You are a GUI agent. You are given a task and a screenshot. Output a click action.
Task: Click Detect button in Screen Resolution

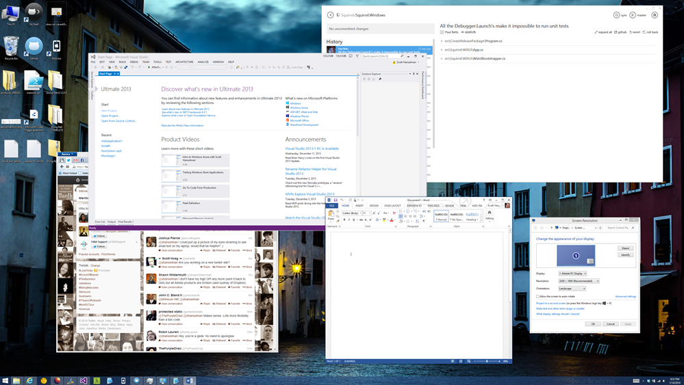[x=626, y=248]
